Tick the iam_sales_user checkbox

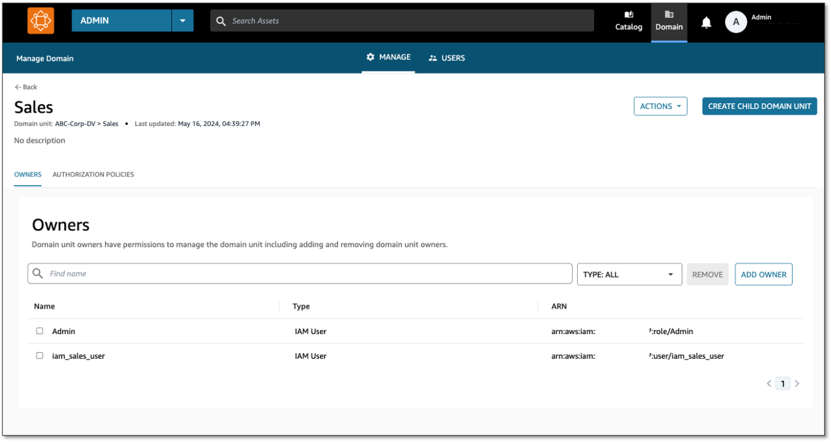[x=39, y=355]
